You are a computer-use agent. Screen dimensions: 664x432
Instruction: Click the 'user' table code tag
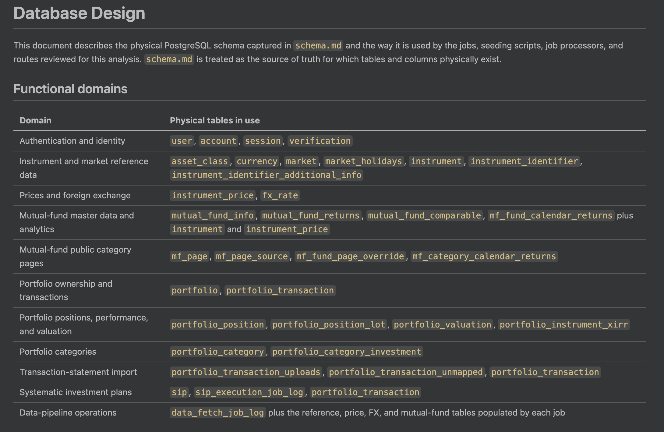[182, 141]
